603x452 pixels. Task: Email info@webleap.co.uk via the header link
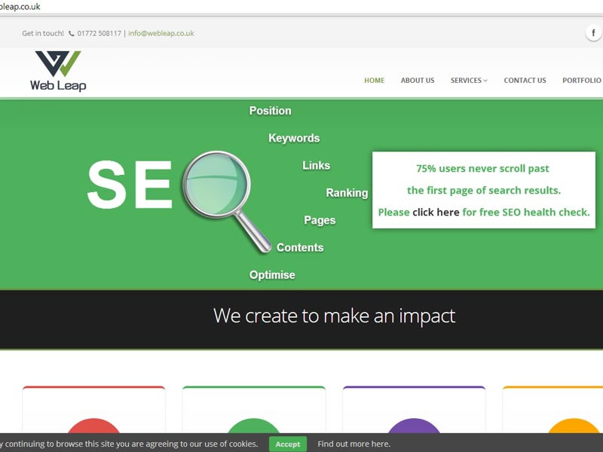[x=160, y=33]
